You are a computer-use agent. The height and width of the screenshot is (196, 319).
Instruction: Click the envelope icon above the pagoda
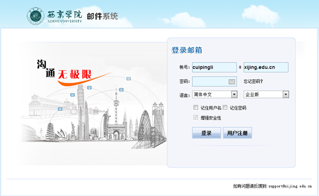coord(60,109)
